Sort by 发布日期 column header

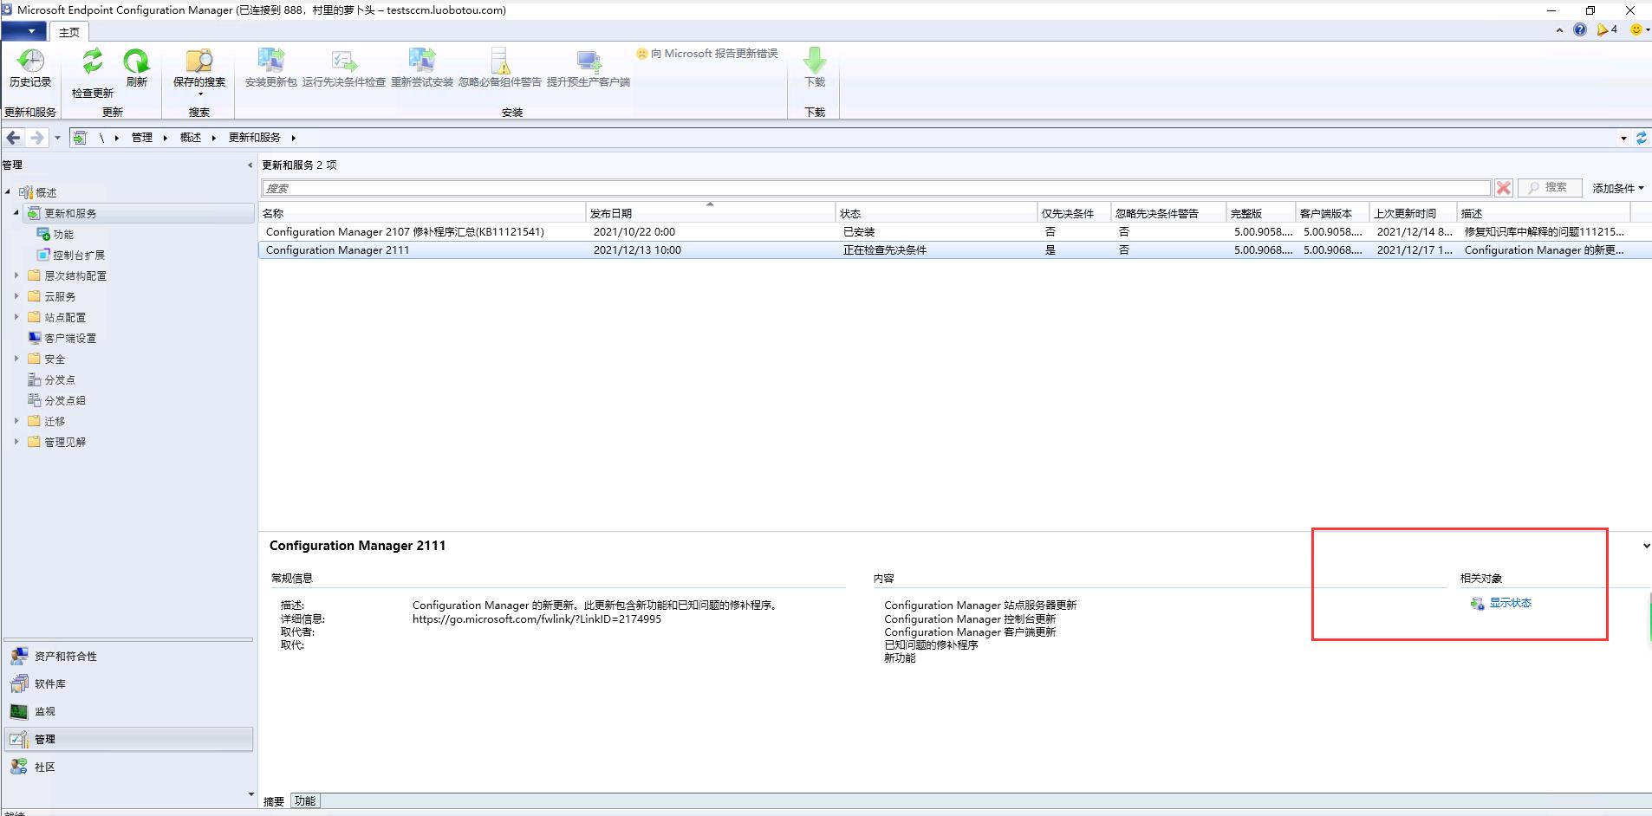(711, 213)
